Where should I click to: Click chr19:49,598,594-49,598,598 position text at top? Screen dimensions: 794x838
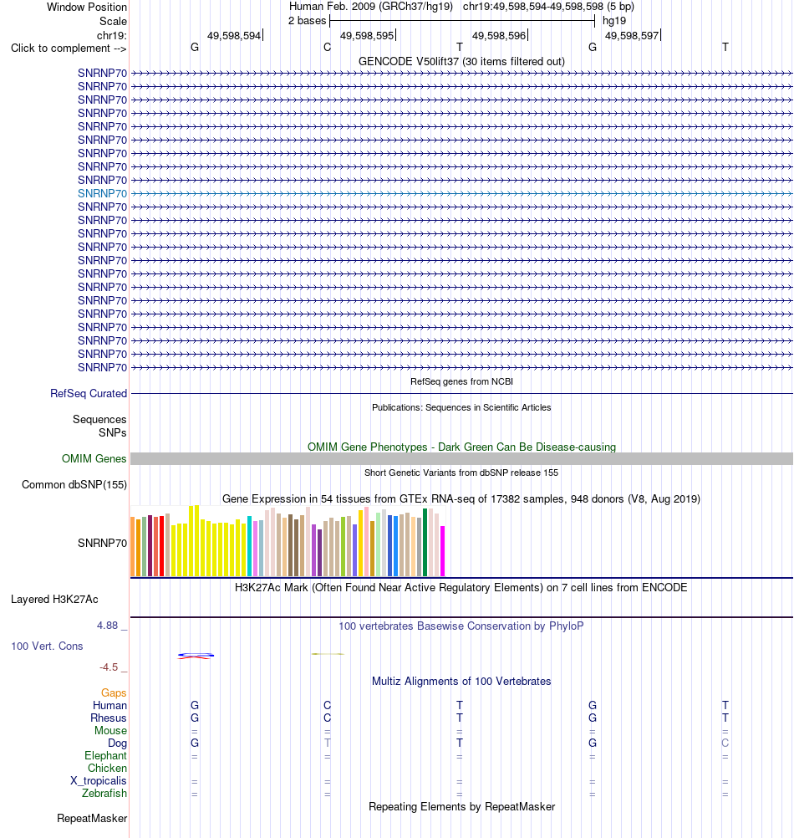click(x=548, y=7)
